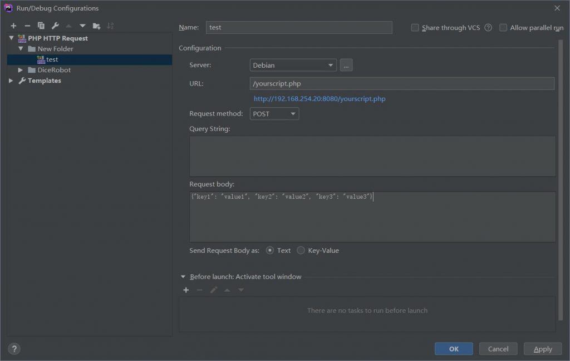Remove before launch task minus icon
The image size is (570, 361).
coord(200,290)
